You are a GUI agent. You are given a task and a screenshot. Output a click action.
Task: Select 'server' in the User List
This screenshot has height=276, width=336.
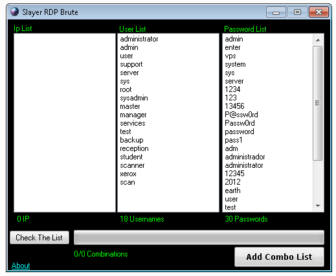pyautogui.click(x=129, y=73)
